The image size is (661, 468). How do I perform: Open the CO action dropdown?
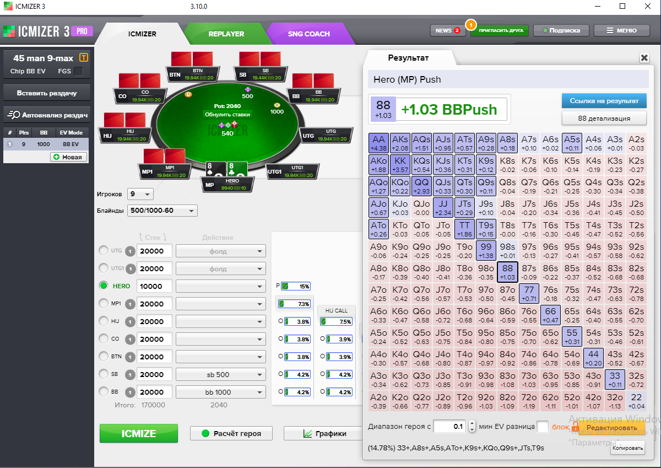(220, 340)
